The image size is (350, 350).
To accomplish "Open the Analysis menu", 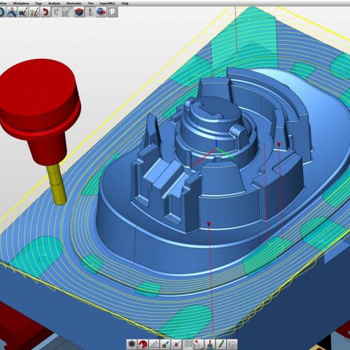I will (x=54, y=3).
